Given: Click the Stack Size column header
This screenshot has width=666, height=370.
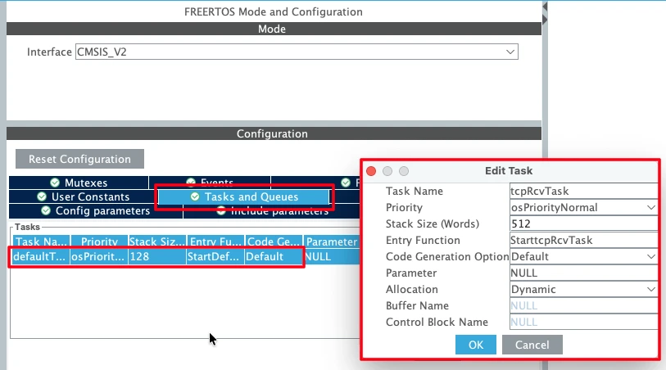Looking at the screenshot, I should (x=157, y=241).
